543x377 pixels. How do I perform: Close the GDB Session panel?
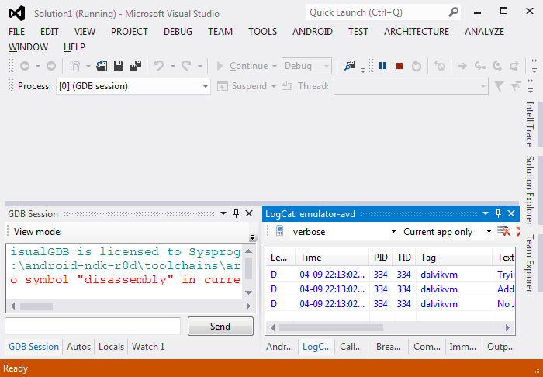249,213
